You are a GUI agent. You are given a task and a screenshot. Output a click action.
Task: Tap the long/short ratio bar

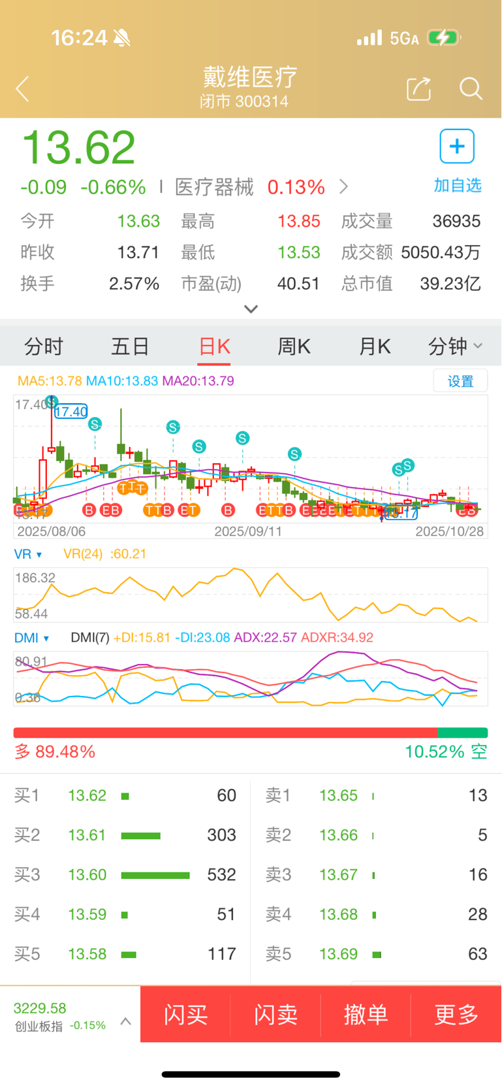[251, 733]
